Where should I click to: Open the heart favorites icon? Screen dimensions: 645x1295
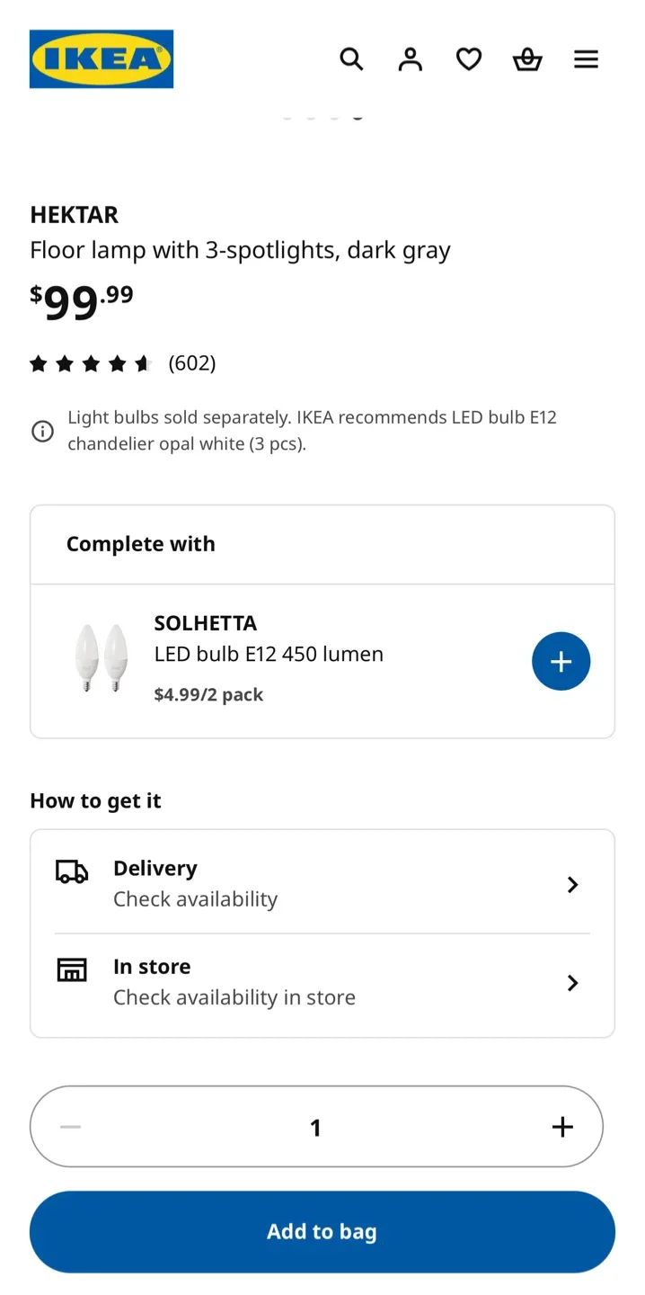469,59
